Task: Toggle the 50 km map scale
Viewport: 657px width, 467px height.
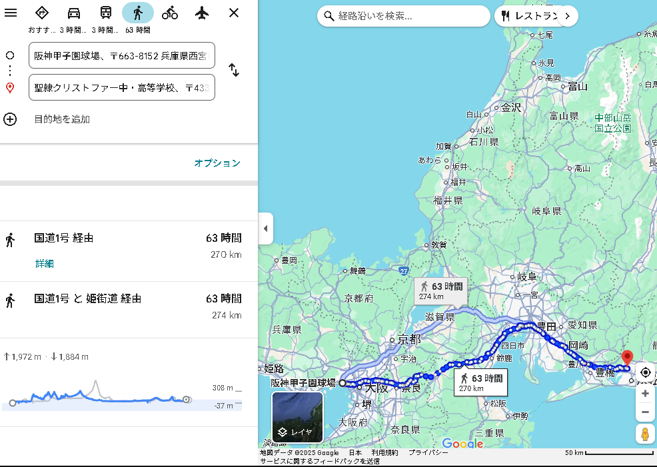Action: pyautogui.click(x=609, y=453)
